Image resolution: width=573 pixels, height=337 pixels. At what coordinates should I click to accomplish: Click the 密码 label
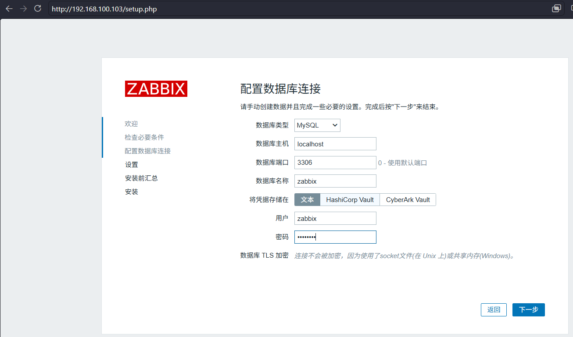(282, 237)
